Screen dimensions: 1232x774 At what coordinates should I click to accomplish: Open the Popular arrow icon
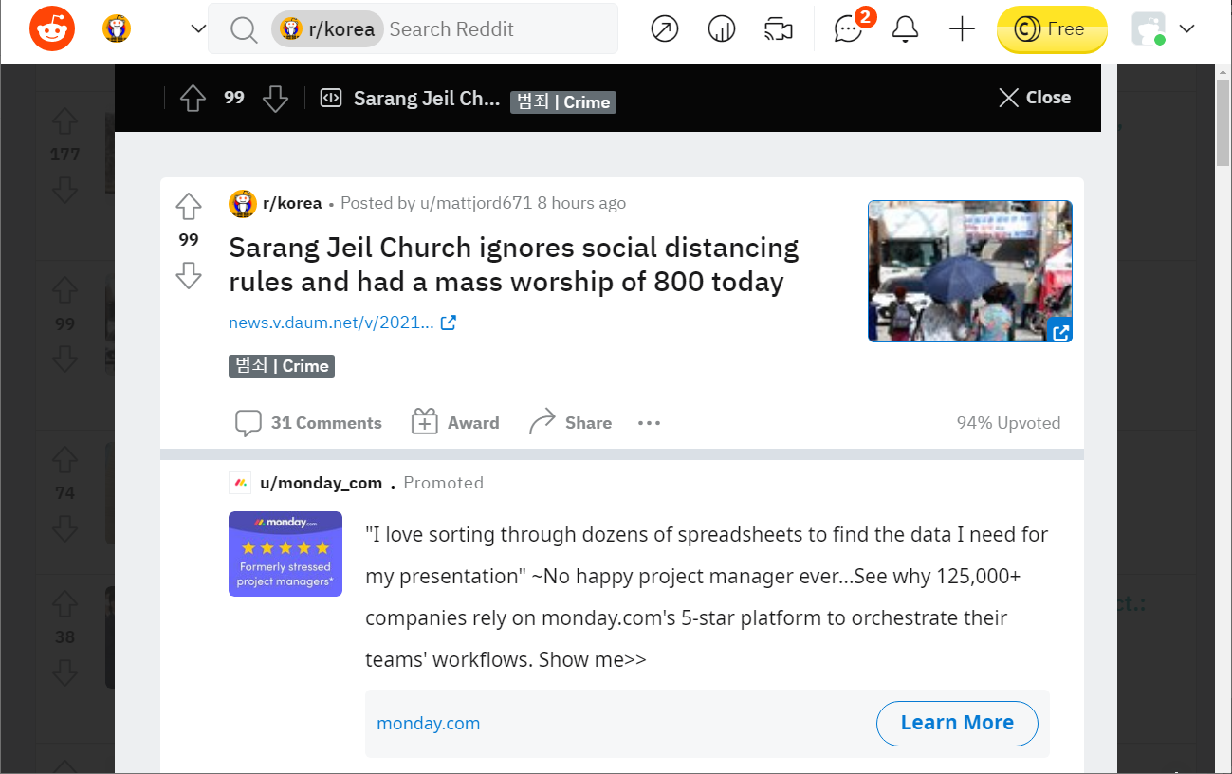point(665,29)
